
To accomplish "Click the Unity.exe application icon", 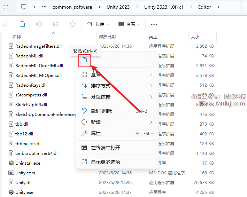I will [x=11, y=192].
